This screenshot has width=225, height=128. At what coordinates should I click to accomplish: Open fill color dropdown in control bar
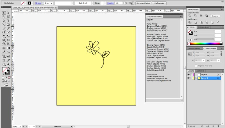(x=26, y=3)
